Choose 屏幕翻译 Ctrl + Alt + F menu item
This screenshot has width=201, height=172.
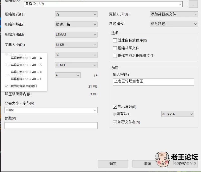click(26, 79)
